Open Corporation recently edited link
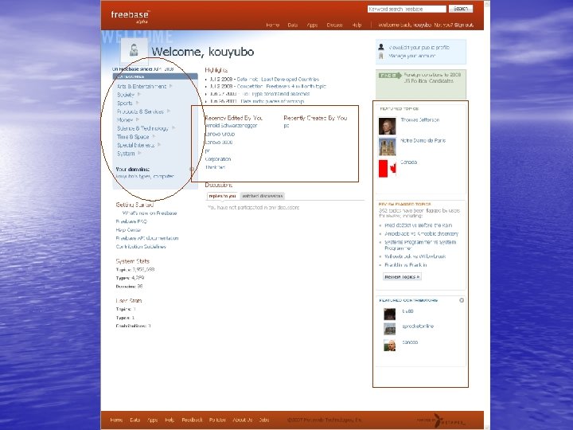 click(218, 159)
